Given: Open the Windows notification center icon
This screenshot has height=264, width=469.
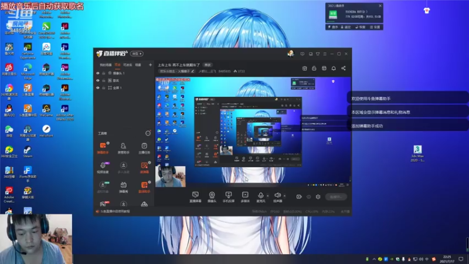Looking at the screenshot, I should (461, 259).
